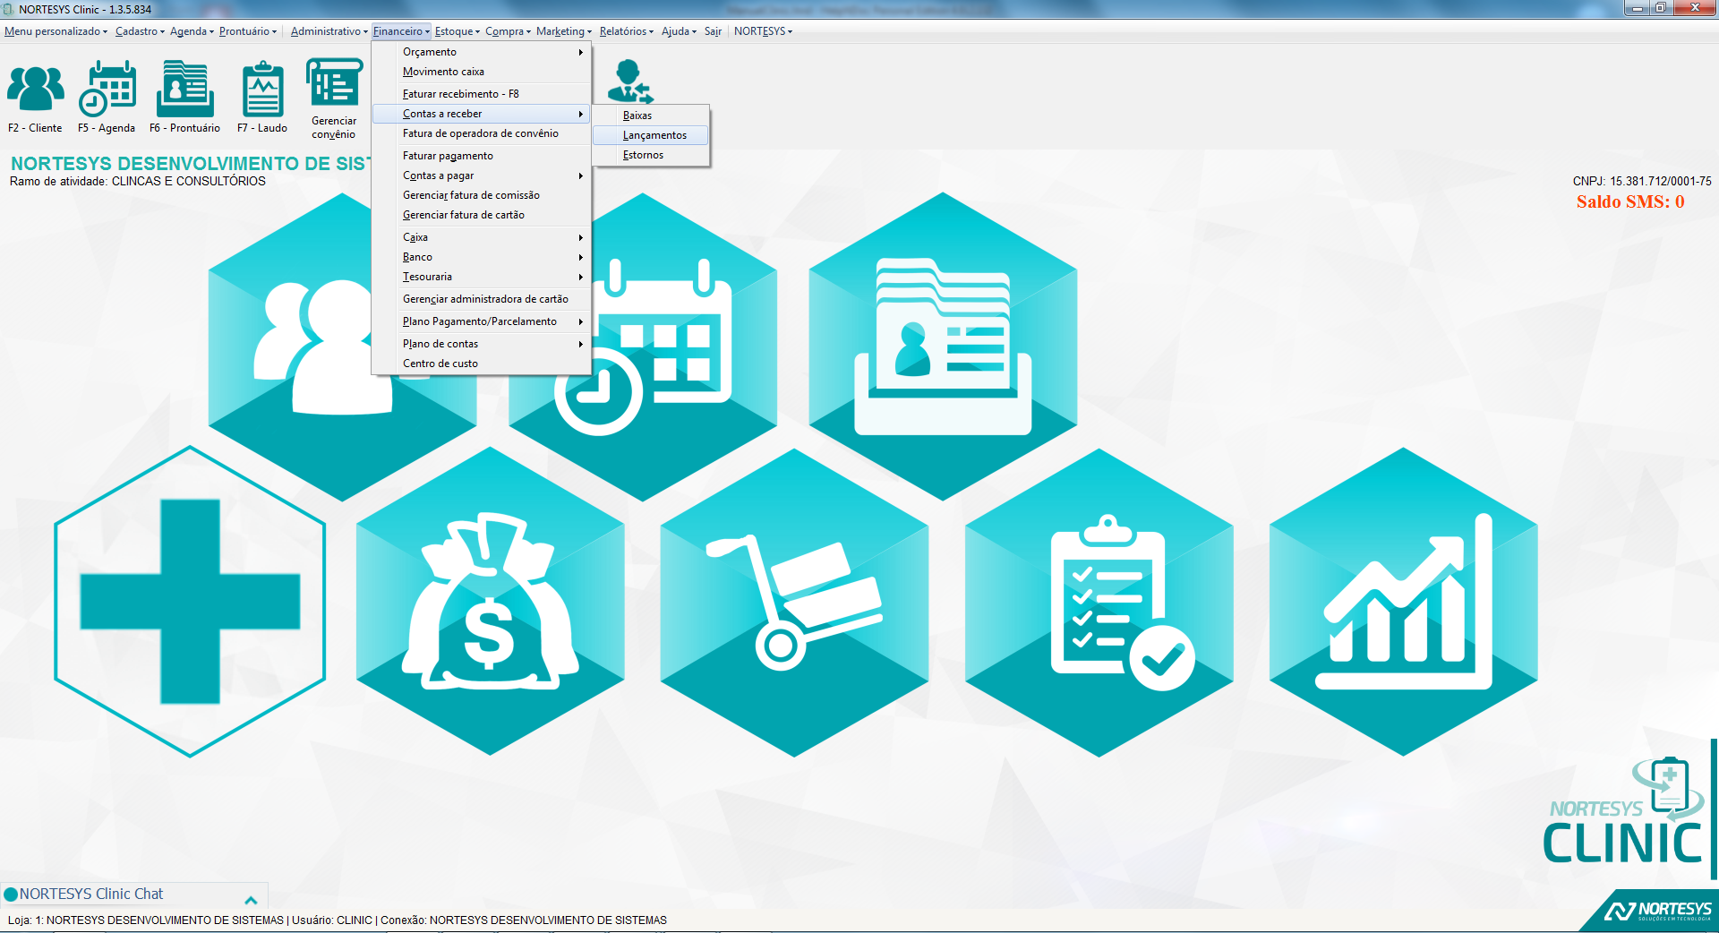Open F7 - Laudo toolbar icon
The image size is (1719, 933).
click(x=262, y=98)
